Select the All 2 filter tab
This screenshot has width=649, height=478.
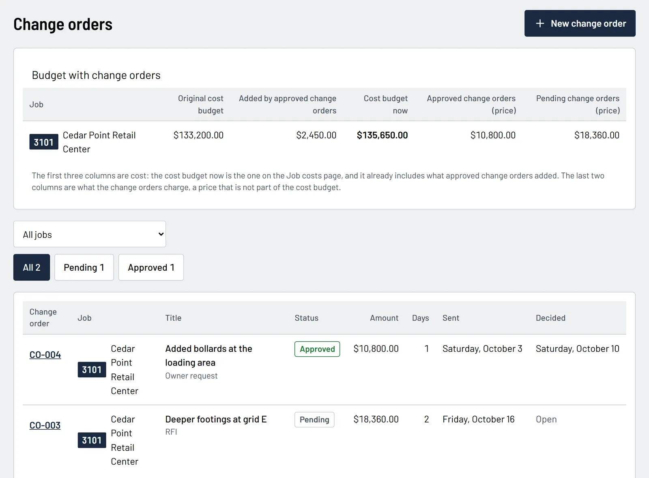[x=32, y=267]
